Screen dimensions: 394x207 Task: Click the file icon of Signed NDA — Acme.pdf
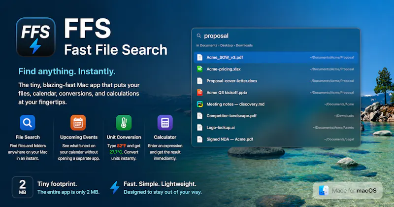pyautogui.click(x=200, y=139)
